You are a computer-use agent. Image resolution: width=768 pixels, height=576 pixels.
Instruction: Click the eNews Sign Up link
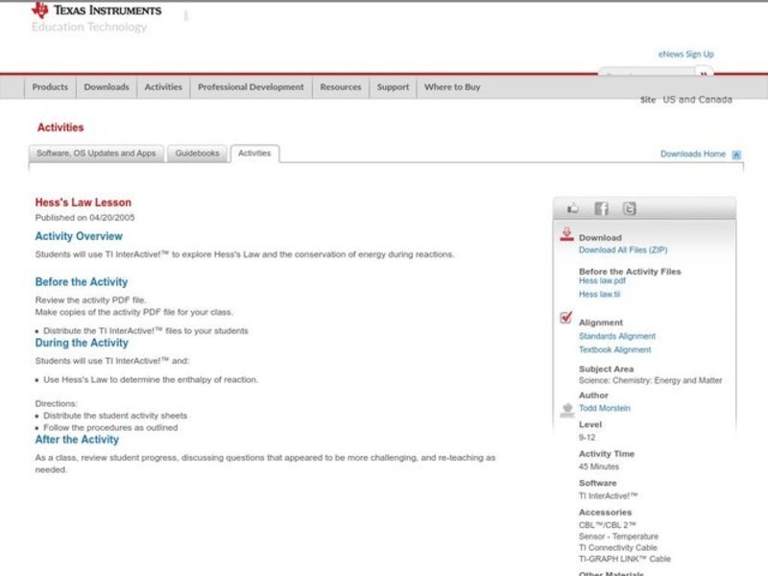pyautogui.click(x=685, y=55)
